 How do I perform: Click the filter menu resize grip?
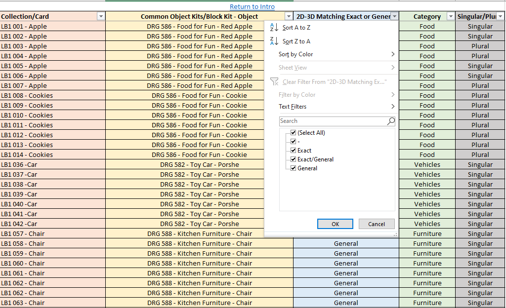[x=395, y=234]
